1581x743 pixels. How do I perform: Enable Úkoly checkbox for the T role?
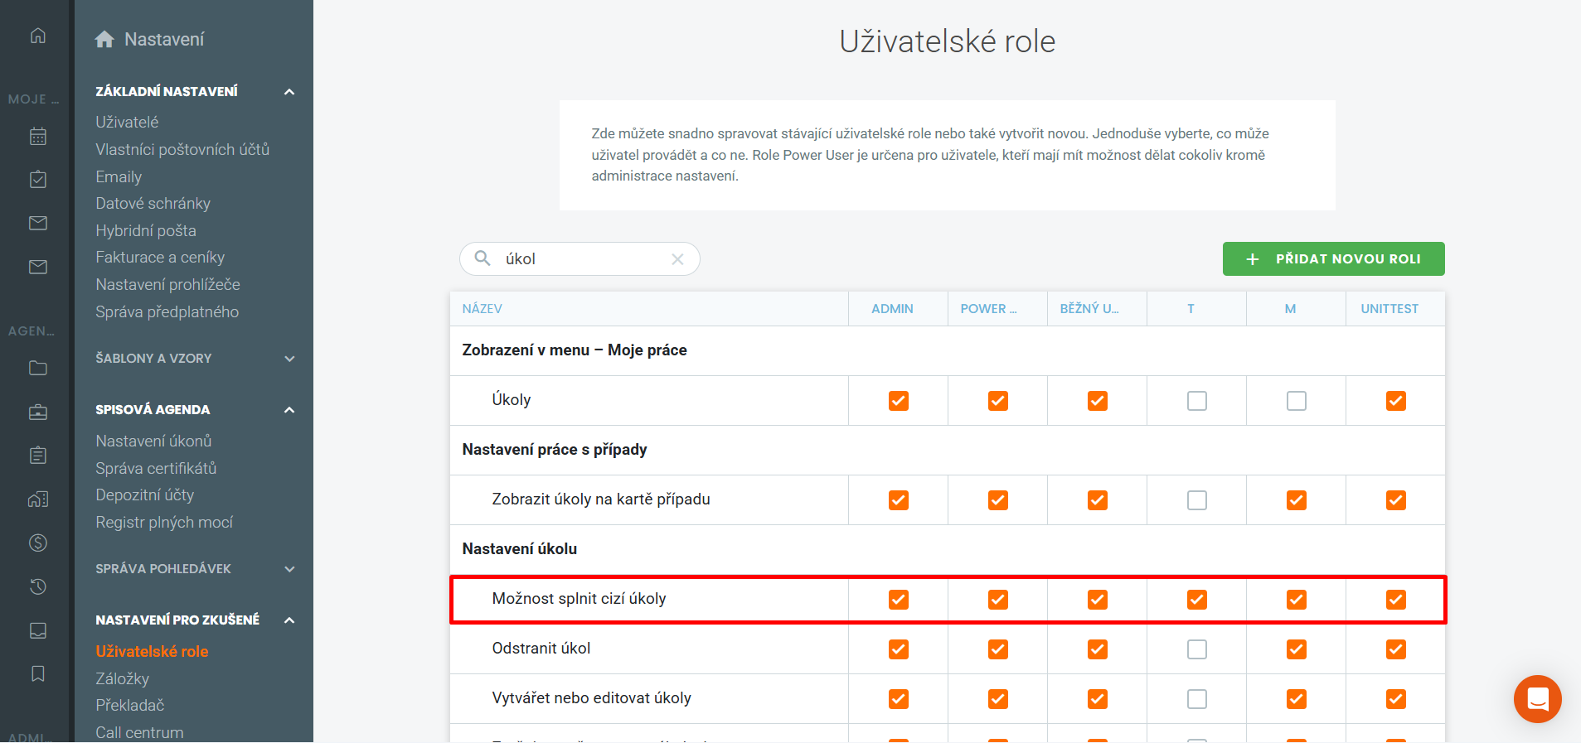pos(1196,401)
